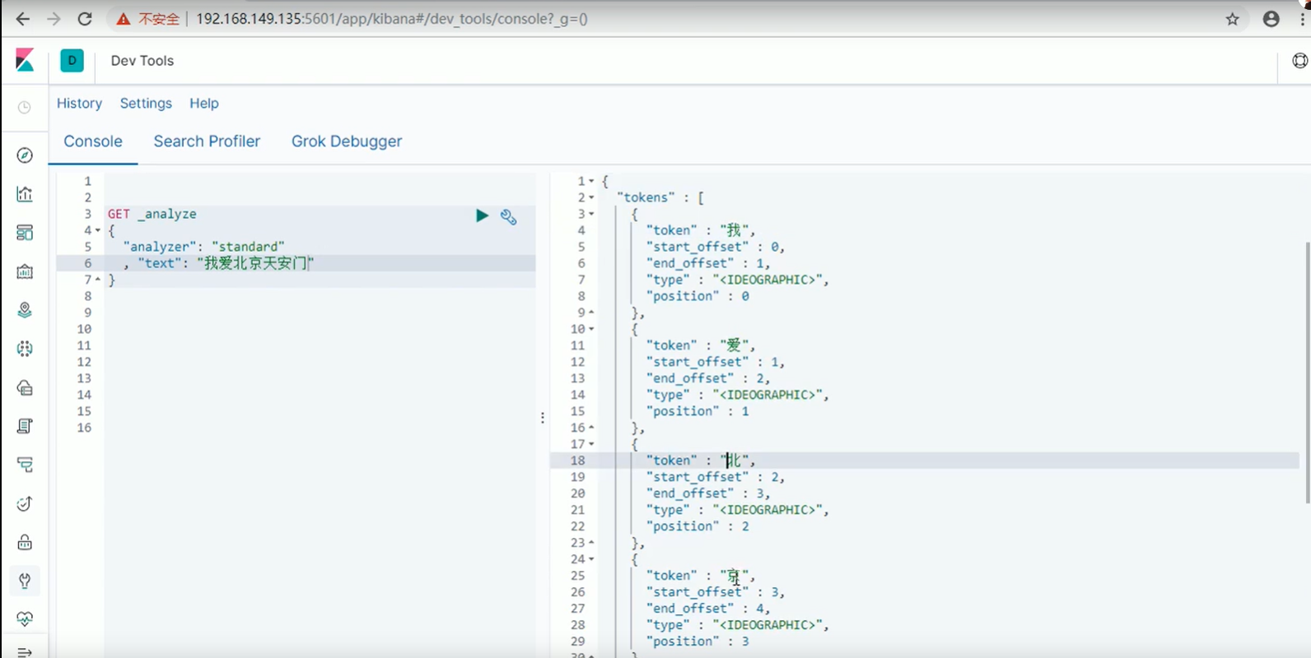
Task: Collapse request body fold at line 4
Action: click(x=98, y=230)
